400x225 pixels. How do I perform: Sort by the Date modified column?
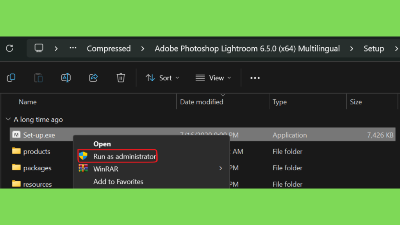click(x=202, y=102)
